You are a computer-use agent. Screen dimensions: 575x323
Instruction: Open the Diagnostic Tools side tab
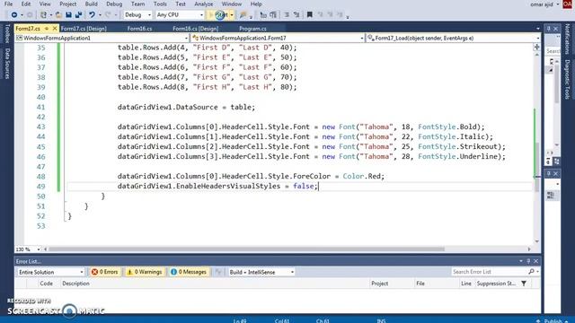click(x=567, y=79)
